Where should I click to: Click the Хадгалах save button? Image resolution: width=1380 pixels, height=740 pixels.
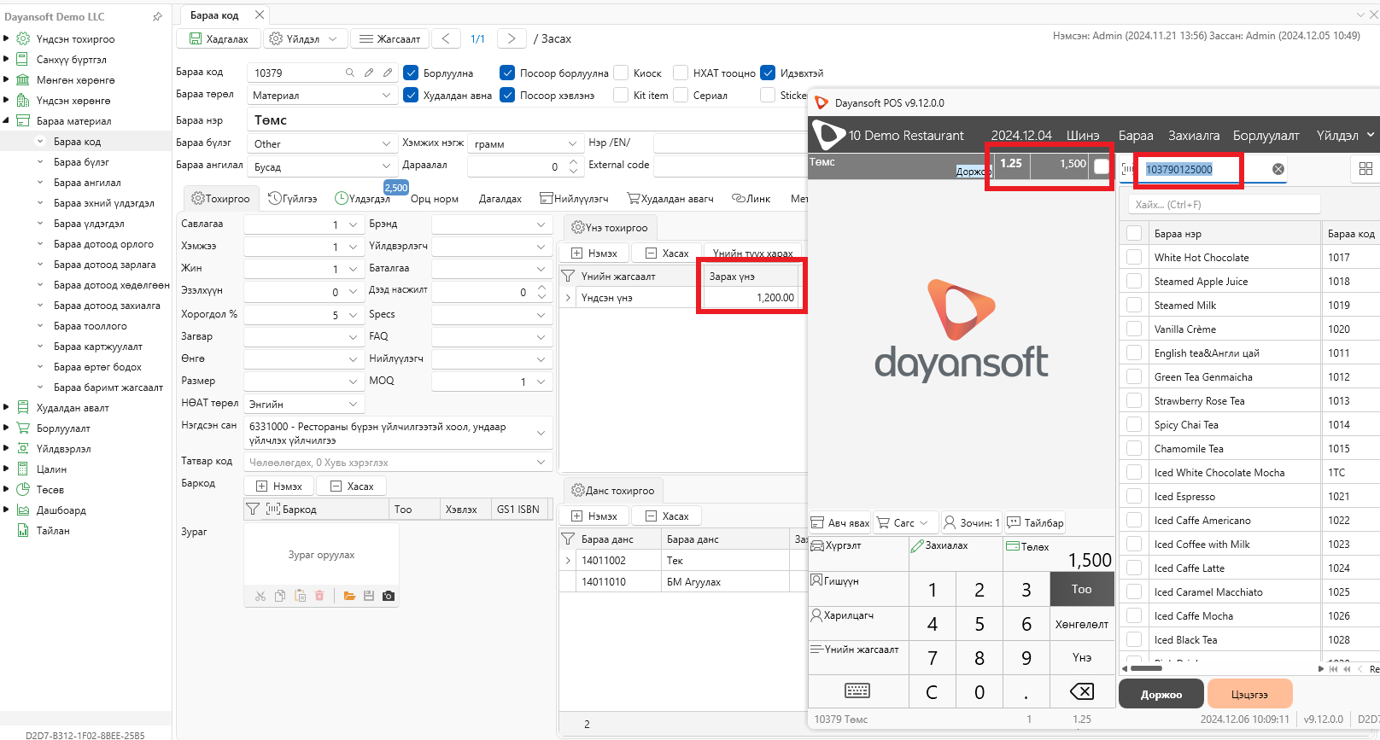pyautogui.click(x=219, y=38)
